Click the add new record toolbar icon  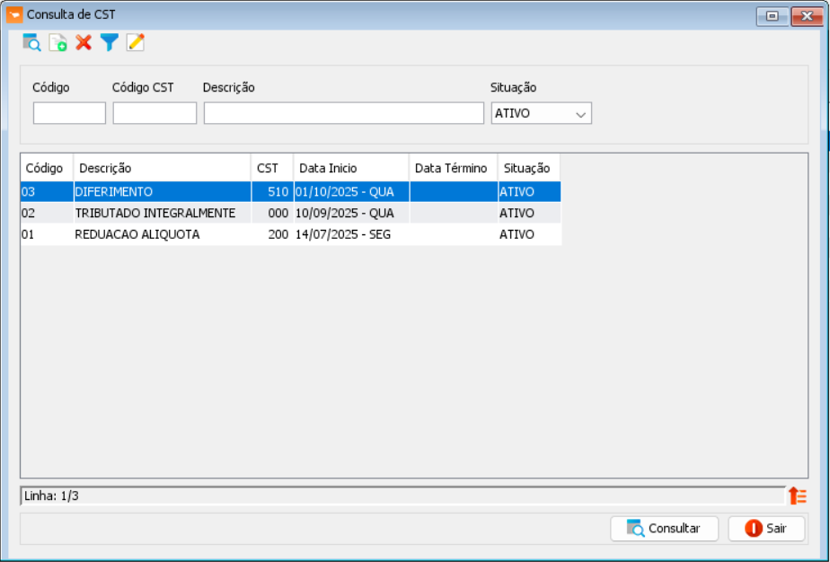click(57, 42)
